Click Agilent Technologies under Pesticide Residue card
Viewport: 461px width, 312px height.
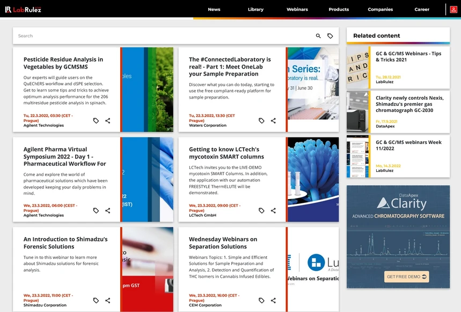(x=43, y=125)
